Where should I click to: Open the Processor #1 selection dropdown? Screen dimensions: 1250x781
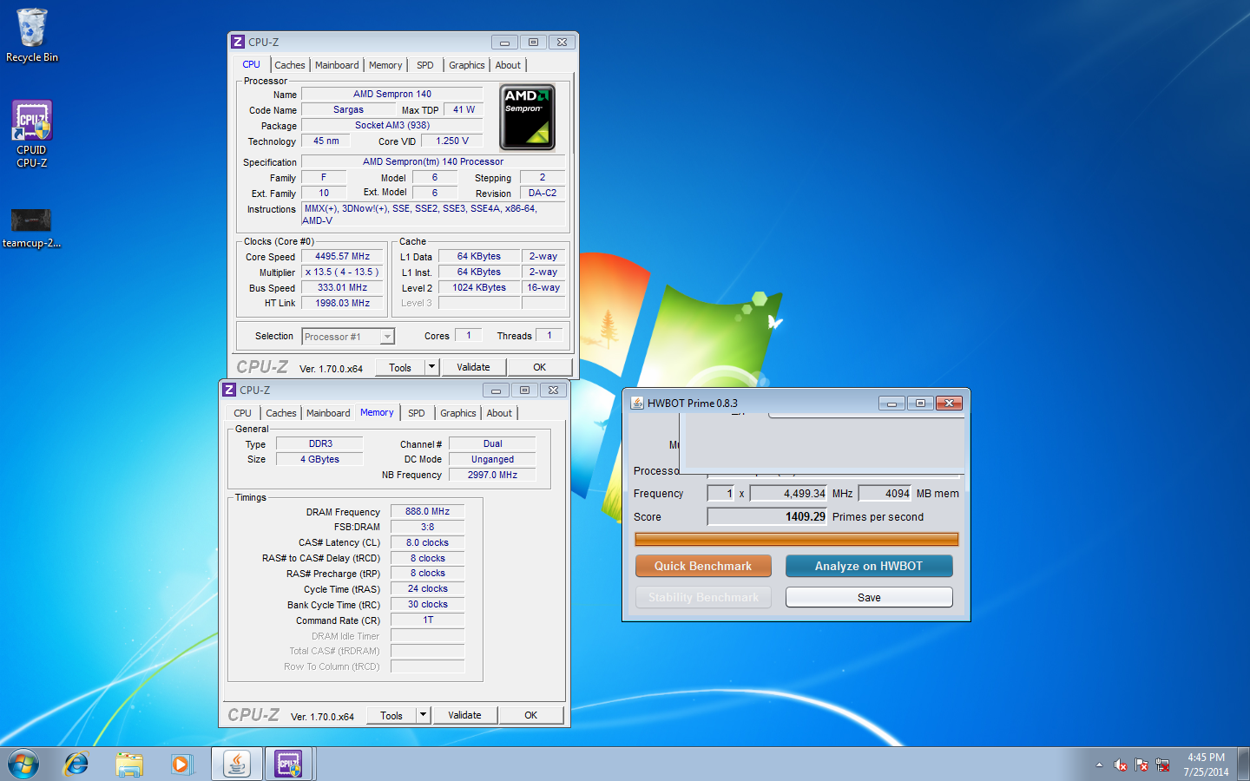[x=348, y=336]
